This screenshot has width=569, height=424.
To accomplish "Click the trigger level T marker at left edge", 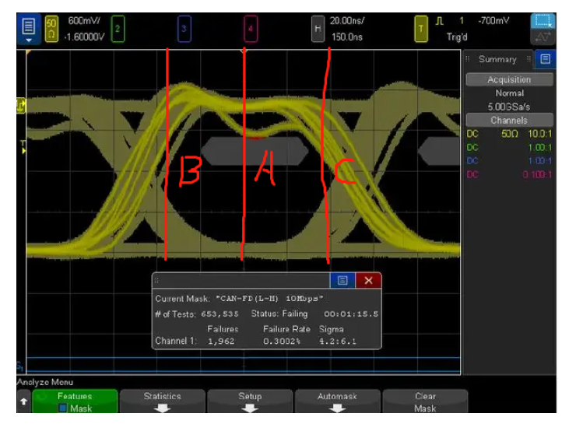I will [x=23, y=148].
